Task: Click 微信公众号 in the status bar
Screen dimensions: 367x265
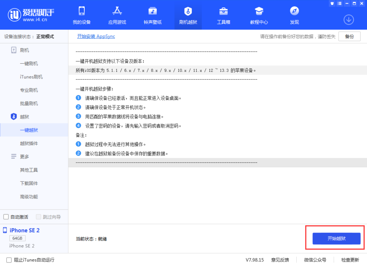Action: (315, 260)
